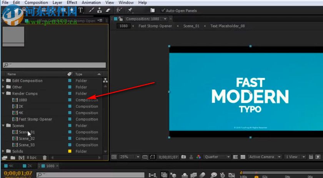This screenshot has height=178, width=323.
Task: Click the snapshot camera icon
Action: [184, 157]
